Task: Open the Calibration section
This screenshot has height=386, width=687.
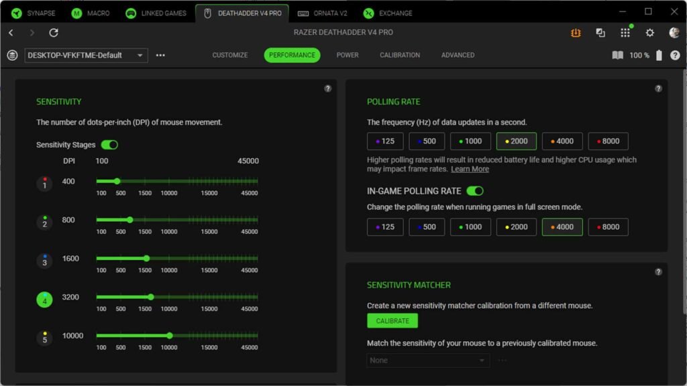Action: [400, 55]
